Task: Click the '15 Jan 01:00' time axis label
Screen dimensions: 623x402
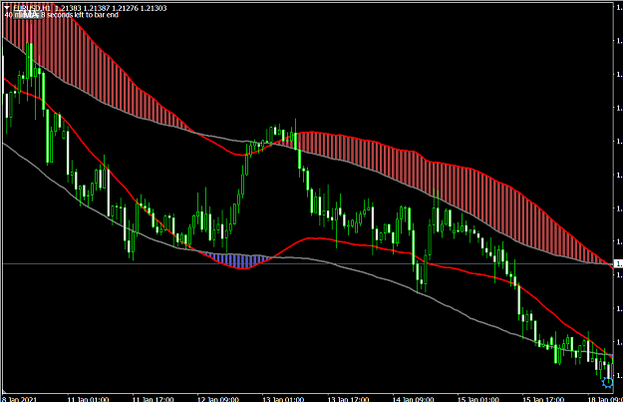Action: 478,399
